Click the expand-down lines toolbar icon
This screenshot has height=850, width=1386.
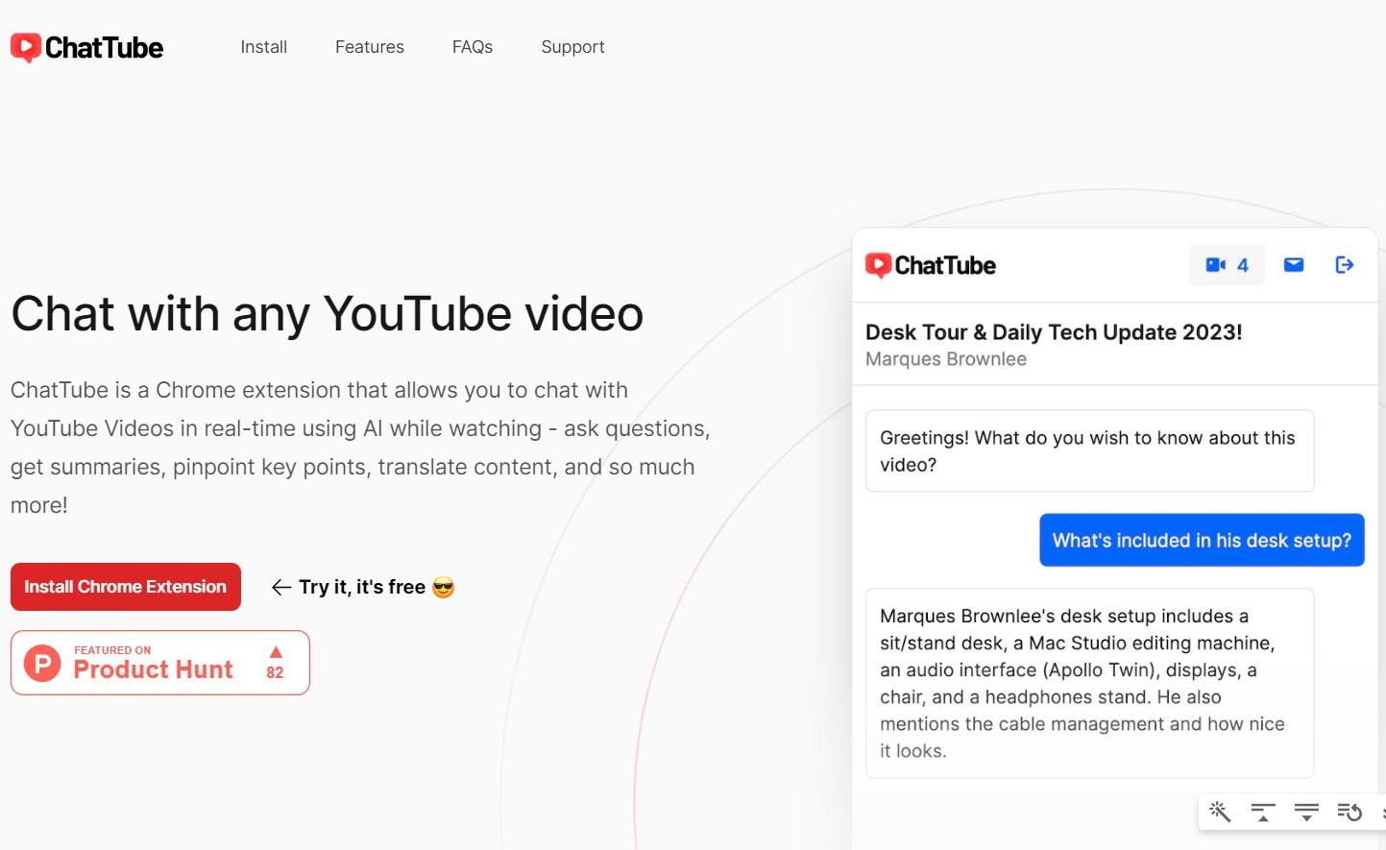click(x=1306, y=813)
